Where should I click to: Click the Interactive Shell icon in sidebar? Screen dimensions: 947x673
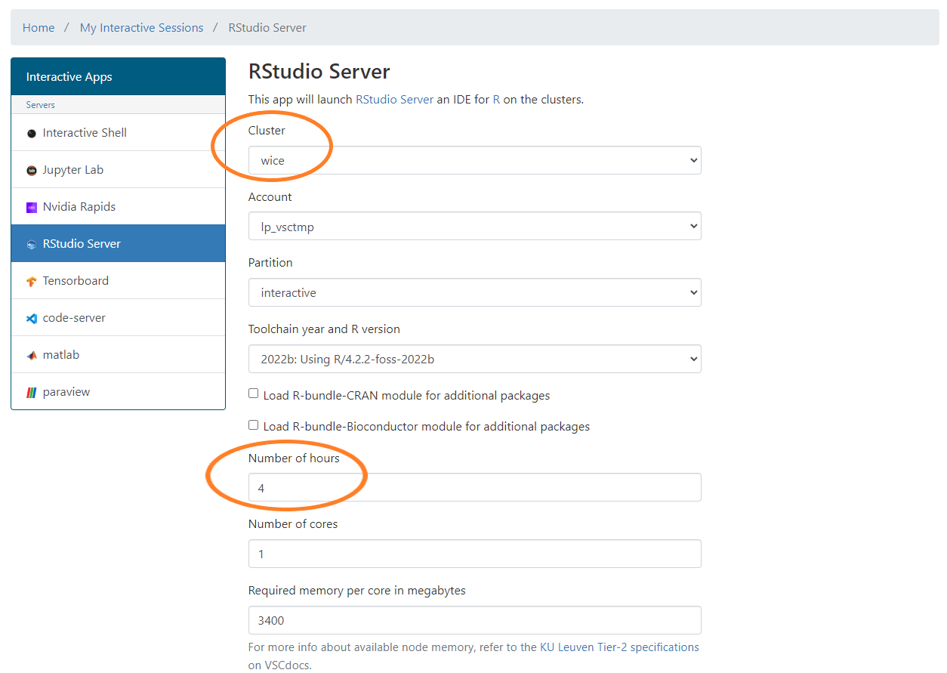click(32, 133)
